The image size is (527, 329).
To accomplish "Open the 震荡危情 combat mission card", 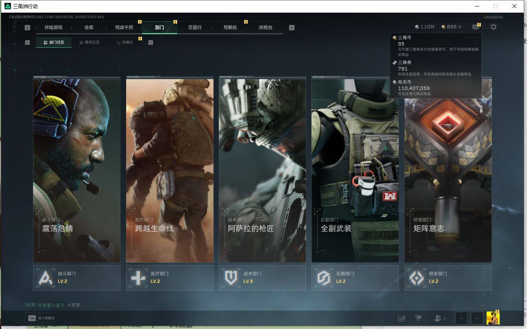I will click(x=77, y=170).
